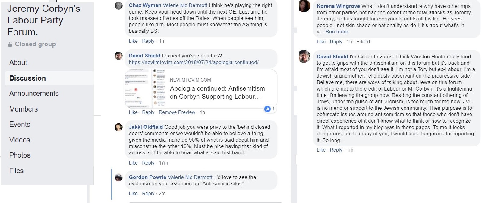Click David Shield's avatar on the Gillian Lazarus comment
The image size is (485, 203).
coord(304,56)
